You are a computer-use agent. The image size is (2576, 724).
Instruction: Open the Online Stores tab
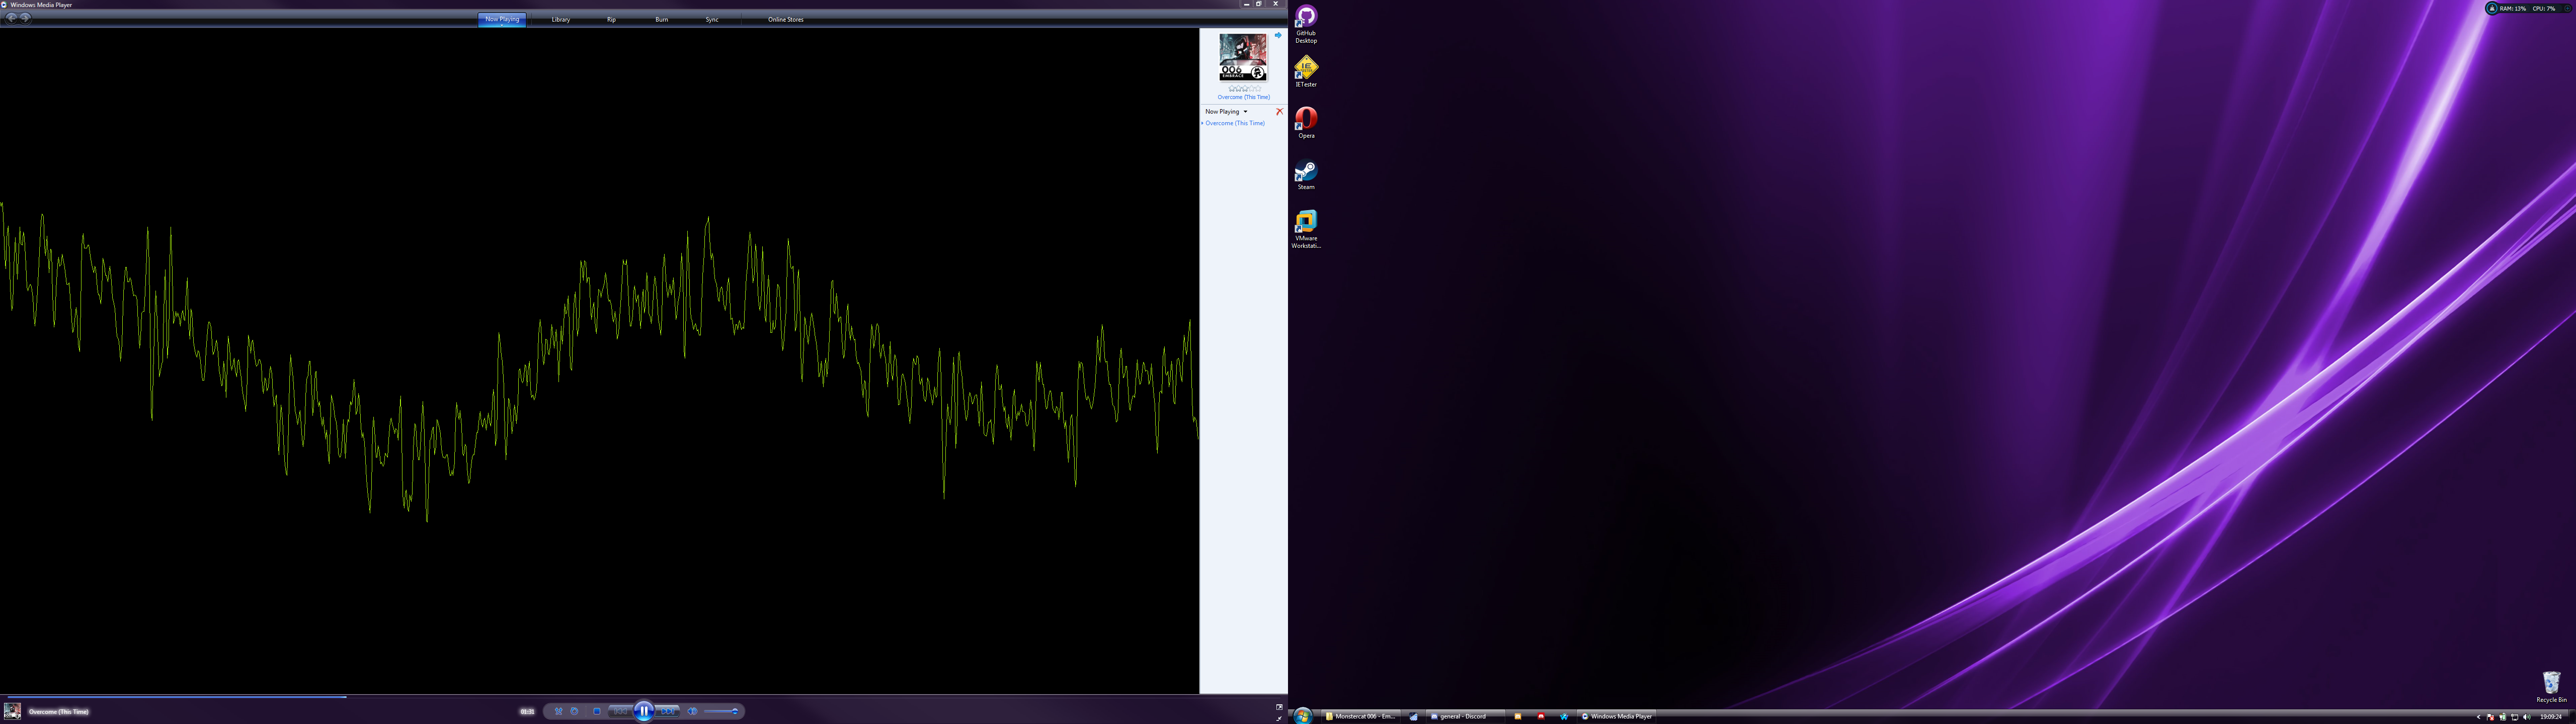(x=785, y=19)
